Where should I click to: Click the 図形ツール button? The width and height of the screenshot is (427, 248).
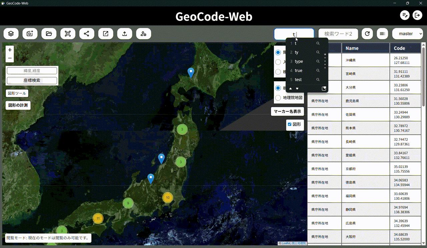[x=17, y=93]
